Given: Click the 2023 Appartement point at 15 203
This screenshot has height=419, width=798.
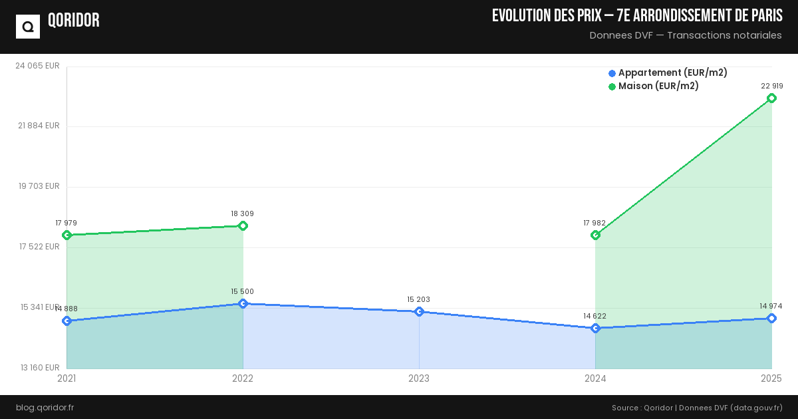Looking at the screenshot, I should (419, 312).
